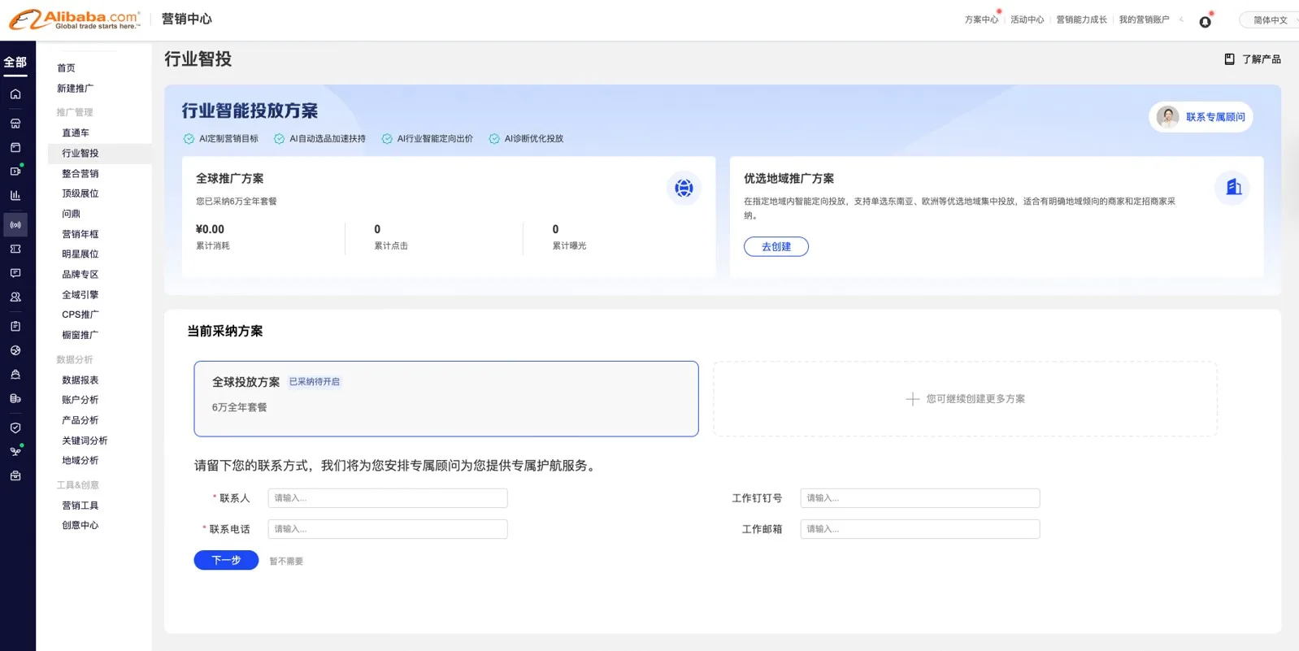
Task: Click 联系专属顾问 advisor button
Action: pos(1201,117)
